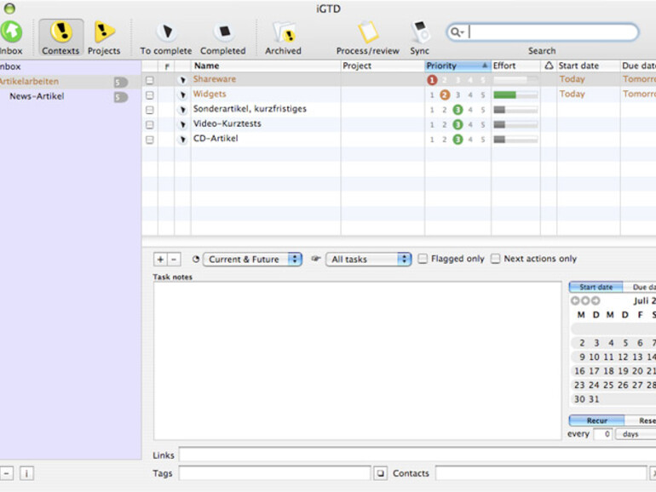Click the Video-Kurztests row status arrow icon
656x492 pixels.
(182, 124)
